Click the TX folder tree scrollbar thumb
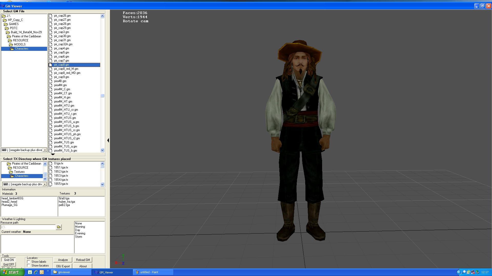The width and height of the screenshot is (492, 276). click(45, 175)
